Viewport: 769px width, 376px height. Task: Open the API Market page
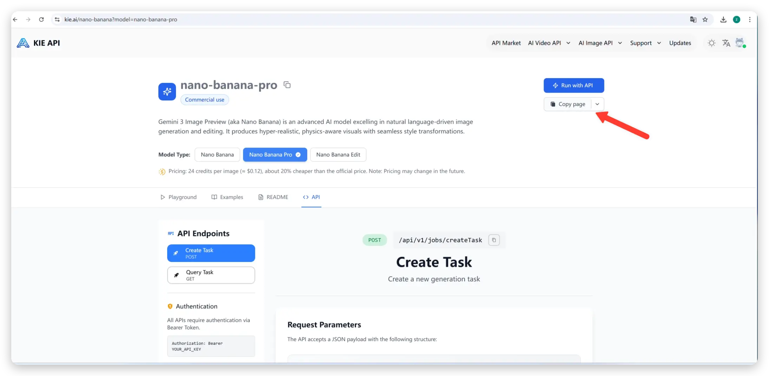pyautogui.click(x=506, y=43)
